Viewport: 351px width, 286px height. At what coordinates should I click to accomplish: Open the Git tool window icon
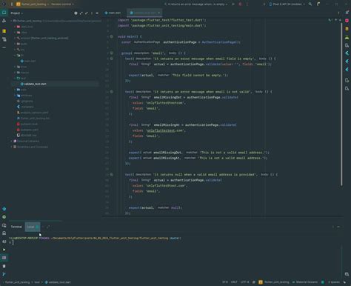(x=4, y=274)
